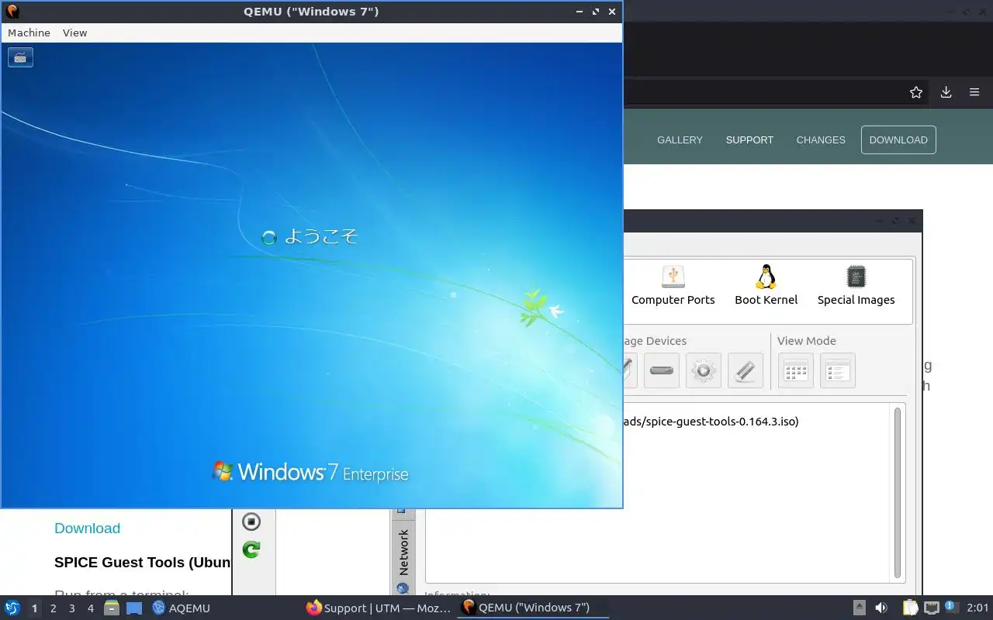The image size is (993, 620).
Task: Click the DOWNLOAD button on UTM site
Action: pyautogui.click(x=898, y=139)
